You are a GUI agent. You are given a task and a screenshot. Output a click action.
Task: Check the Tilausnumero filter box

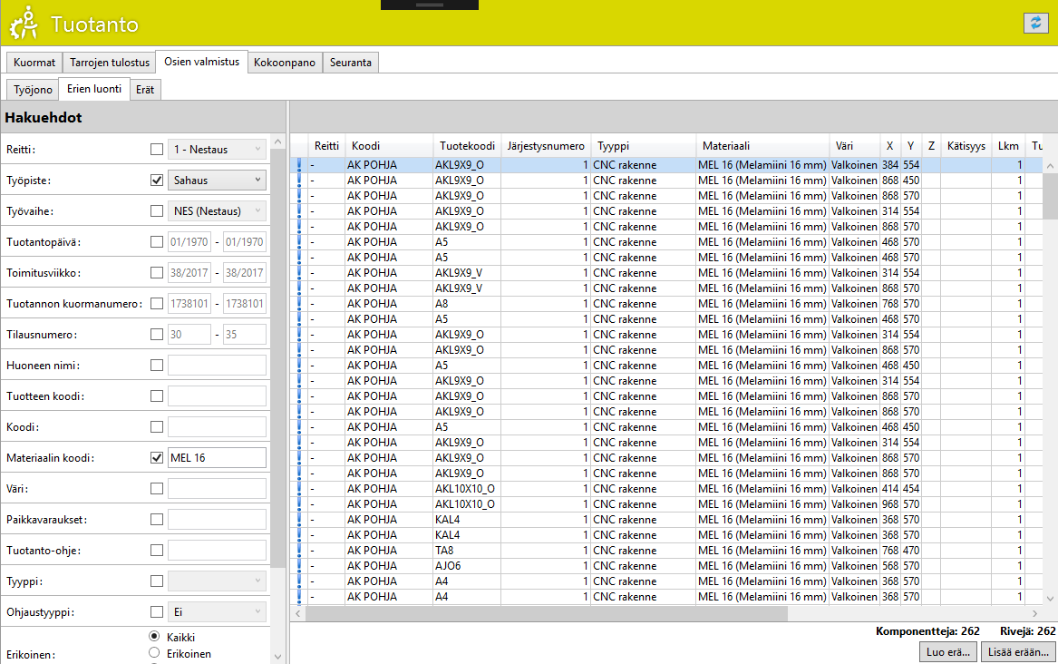point(157,334)
